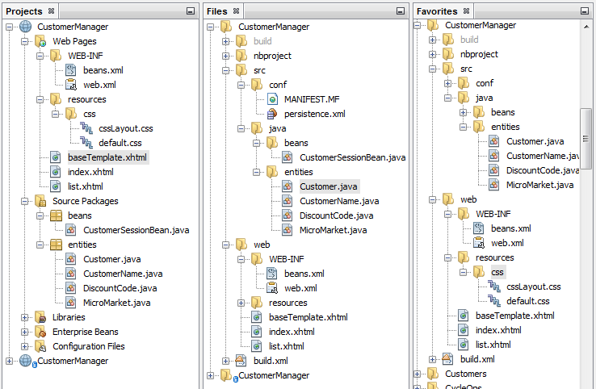Viewport: 596px width, 389px height.
Task: Select MicroMarket.java in Favorites panel
Action: tap(539, 185)
